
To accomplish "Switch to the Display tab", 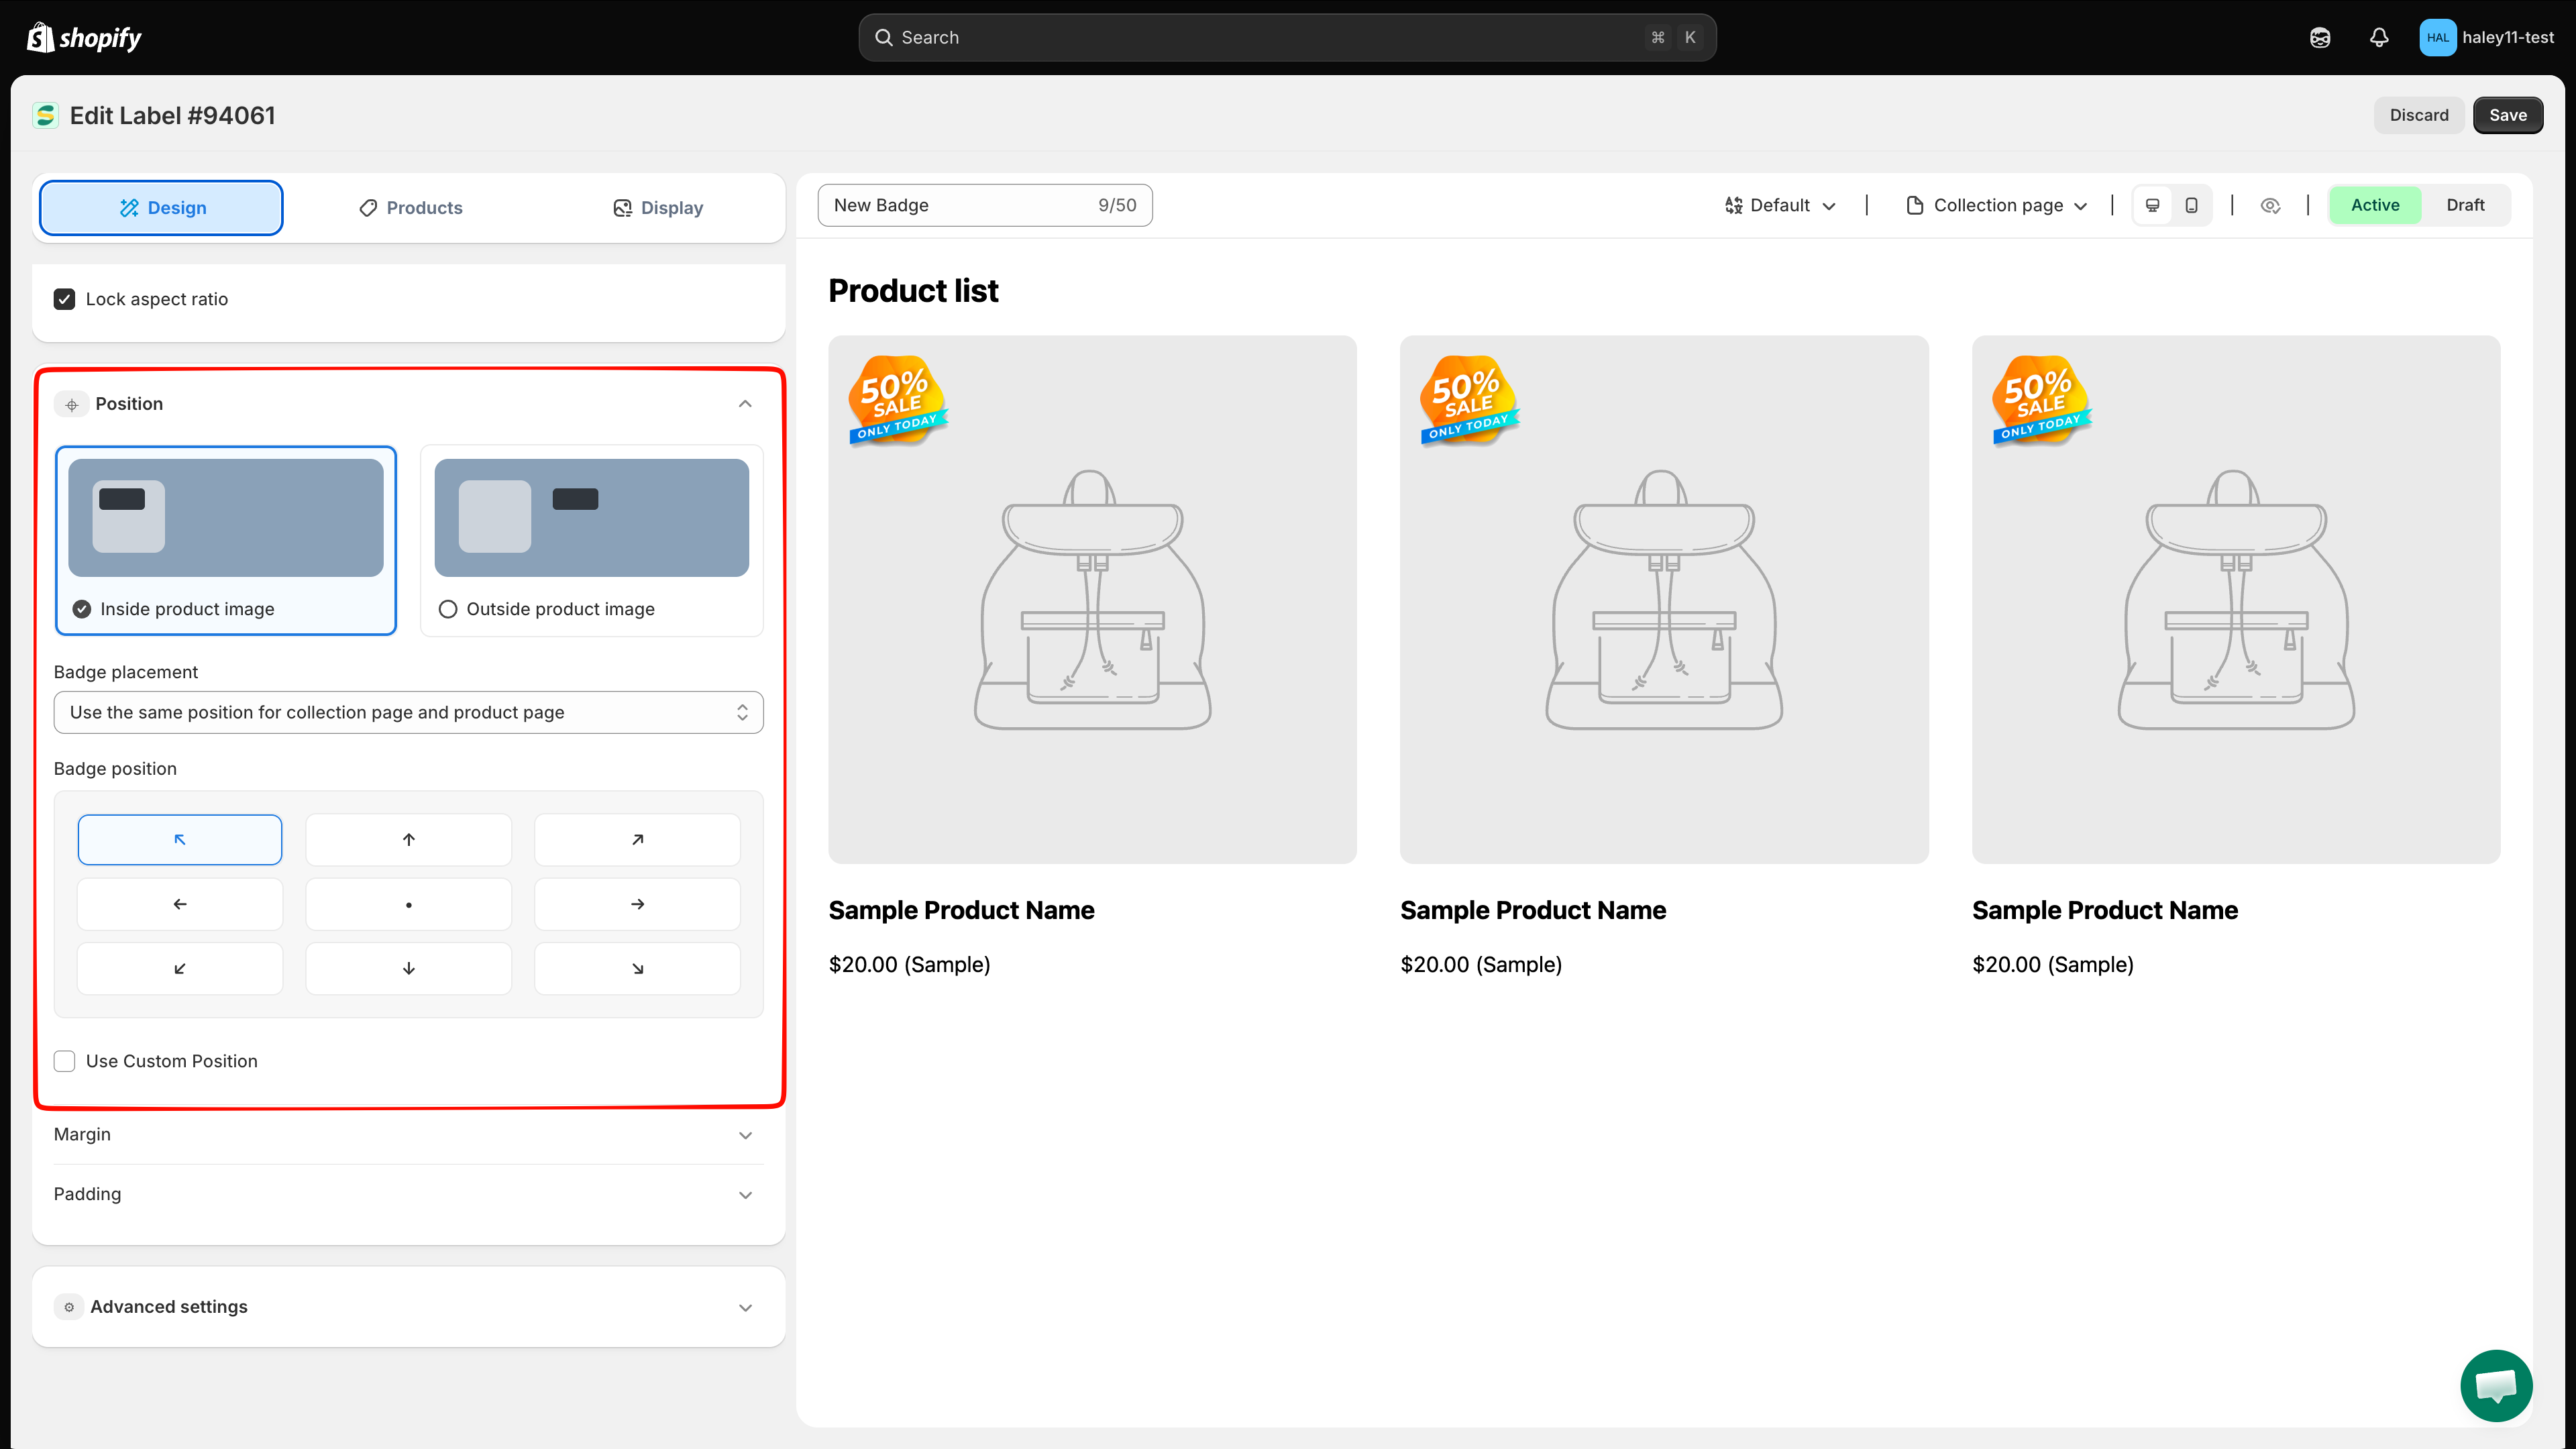I will pos(658,208).
